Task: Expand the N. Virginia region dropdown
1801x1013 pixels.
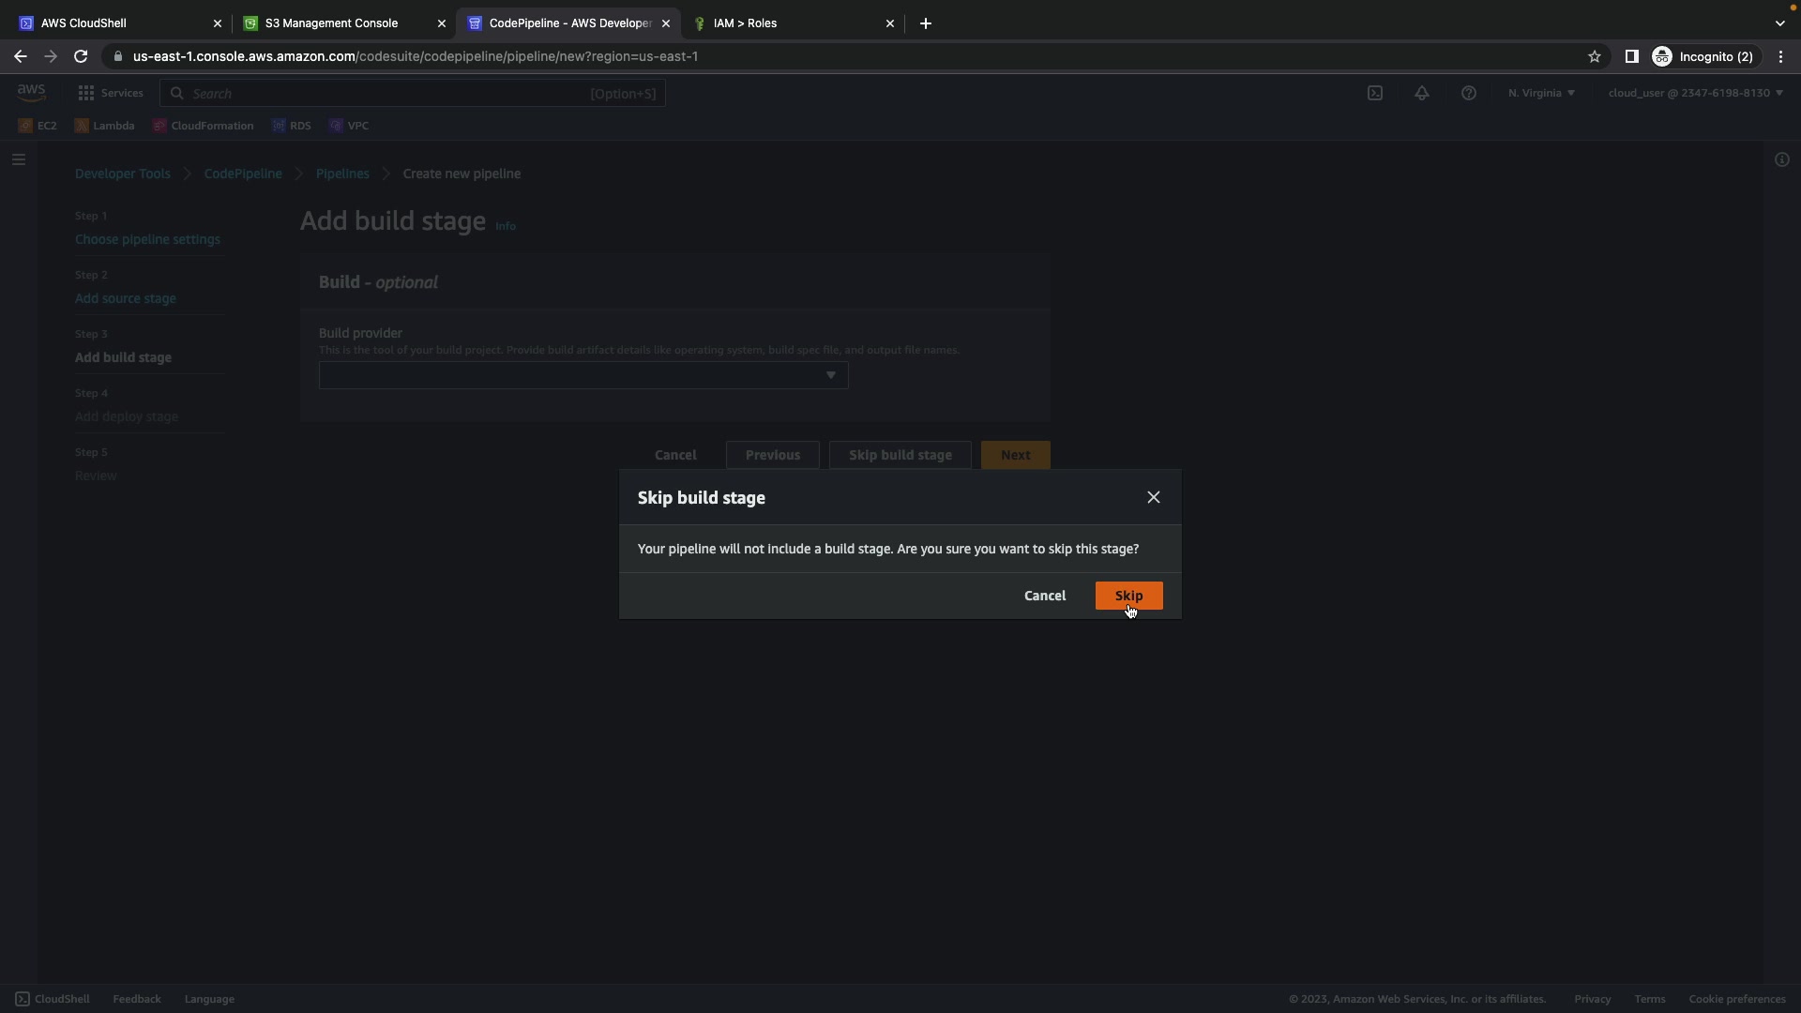Action: [x=1541, y=93]
